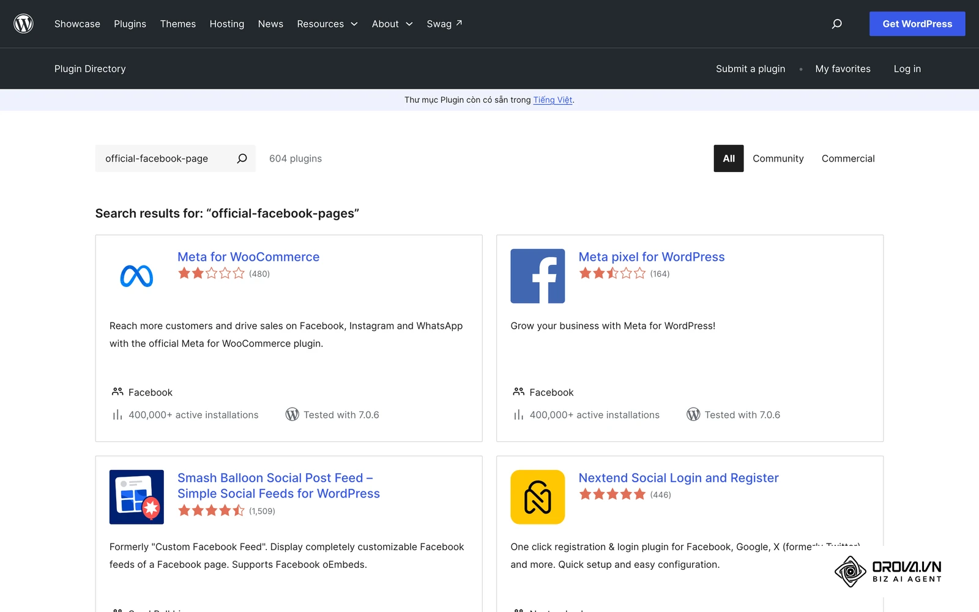Screen dimensions: 979x612
Task: Click the 'Formerly Custom Facebook Feed' description text
Action: 287,556
